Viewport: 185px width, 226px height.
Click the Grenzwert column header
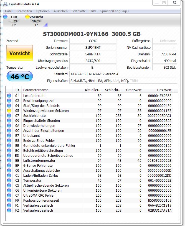tap(133, 90)
